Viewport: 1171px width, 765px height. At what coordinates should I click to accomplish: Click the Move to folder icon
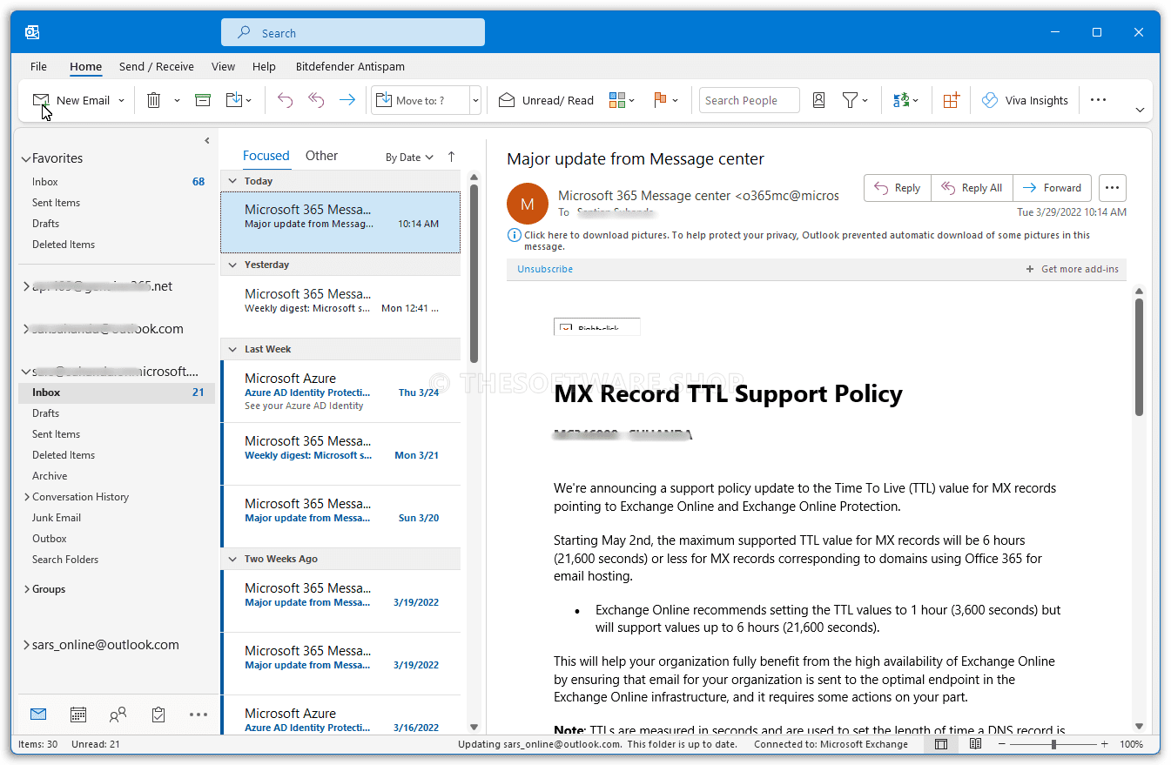pyautogui.click(x=233, y=100)
